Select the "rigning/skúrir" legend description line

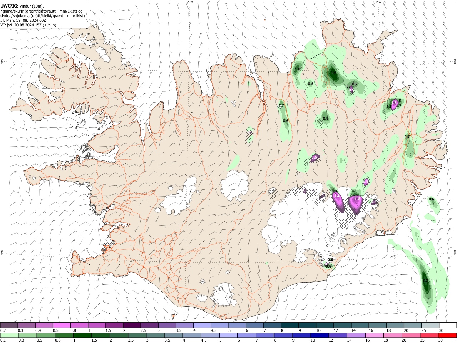click(x=41, y=11)
